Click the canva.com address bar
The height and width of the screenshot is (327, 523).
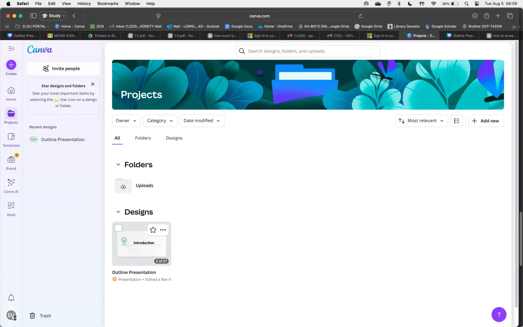click(x=260, y=16)
